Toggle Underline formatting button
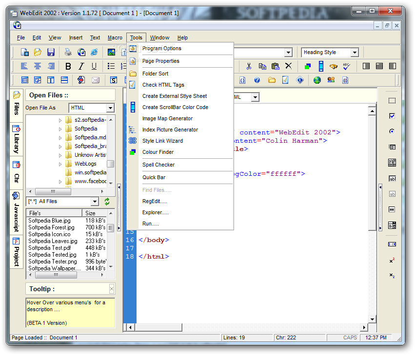 tap(94, 66)
